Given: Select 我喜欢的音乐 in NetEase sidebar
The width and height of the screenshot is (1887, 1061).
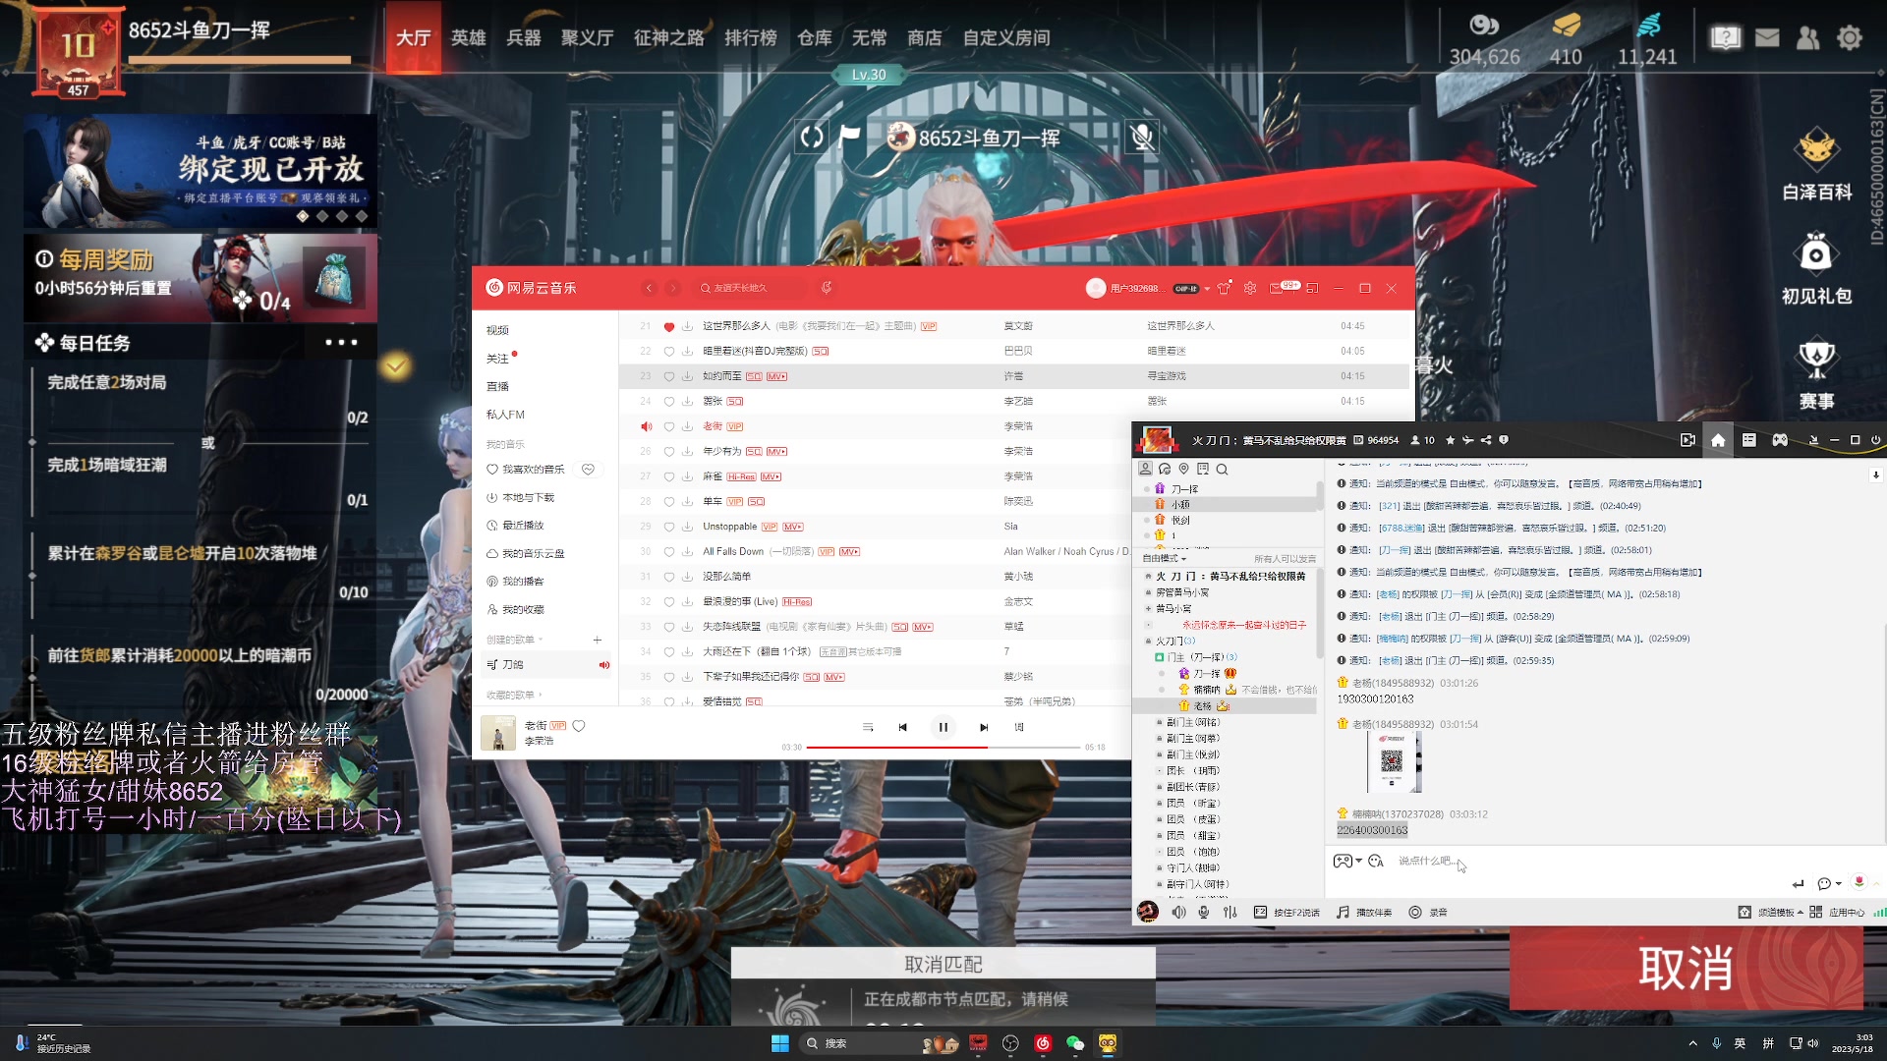Looking at the screenshot, I should [x=535, y=469].
